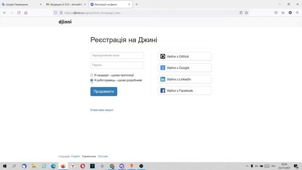
Task: Click the padlock site security icon
Action: [x=61, y=13]
